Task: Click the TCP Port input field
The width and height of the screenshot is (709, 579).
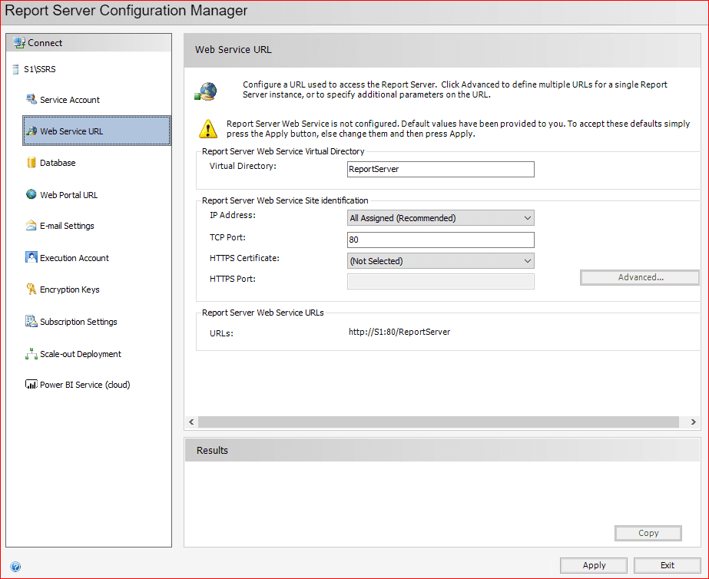Action: tap(440, 240)
